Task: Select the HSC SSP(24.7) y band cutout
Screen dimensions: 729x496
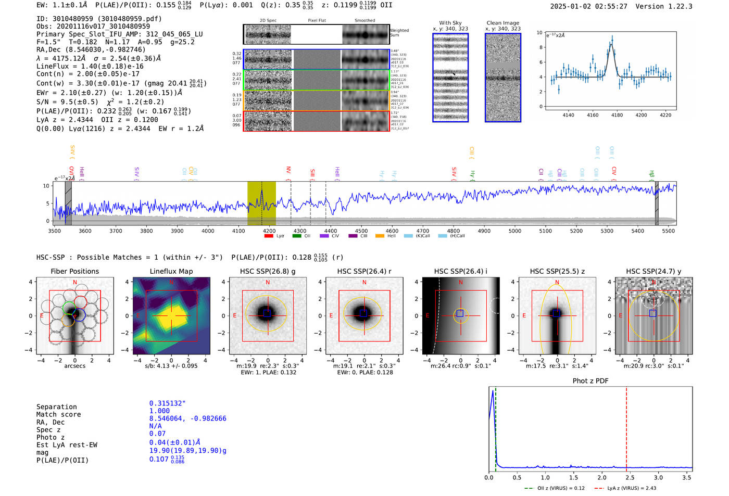Action: pos(653,316)
